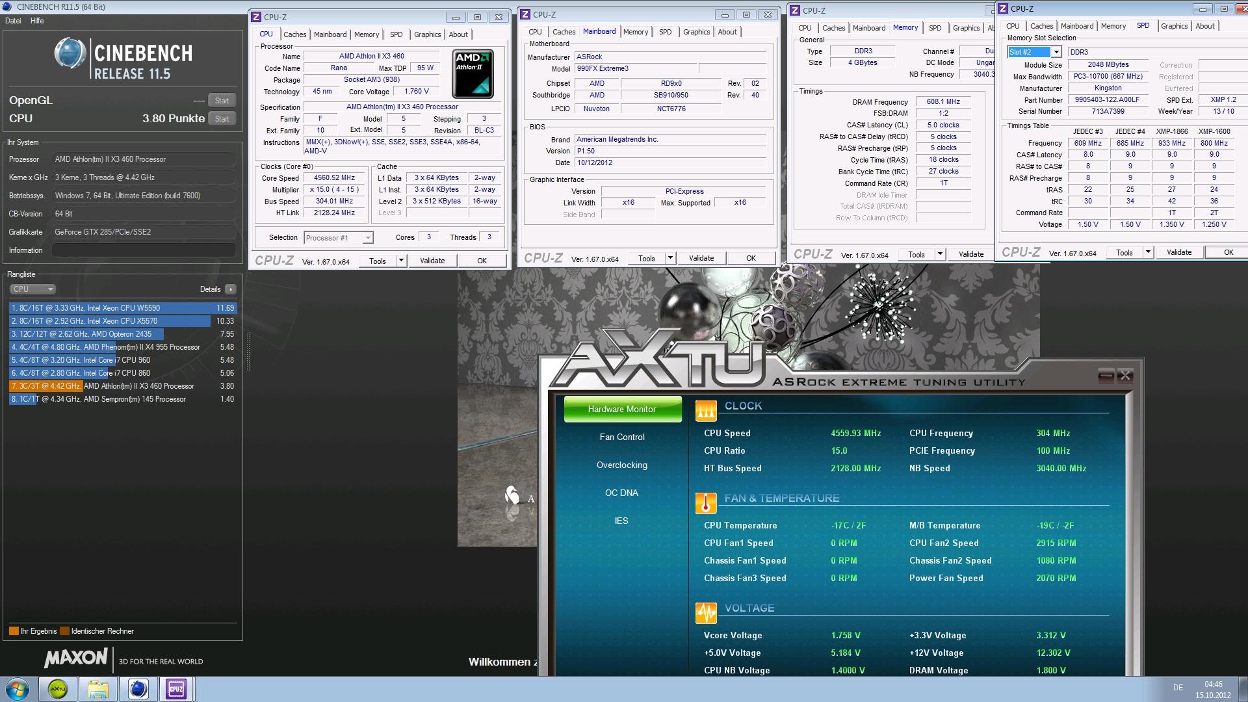Click the orange Ihr Ergebnis legend swatch

coord(14,631)
